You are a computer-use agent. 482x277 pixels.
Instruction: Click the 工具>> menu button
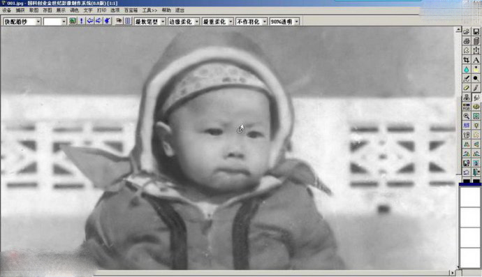[149, 10]
